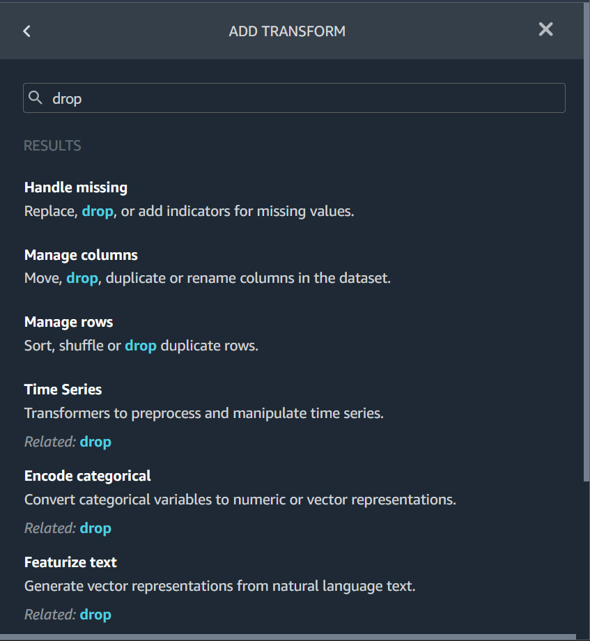The width and height of the screenshot is (590, 641).
Task: Select the Encode categorical transform
Action: (x=87, y=475)
